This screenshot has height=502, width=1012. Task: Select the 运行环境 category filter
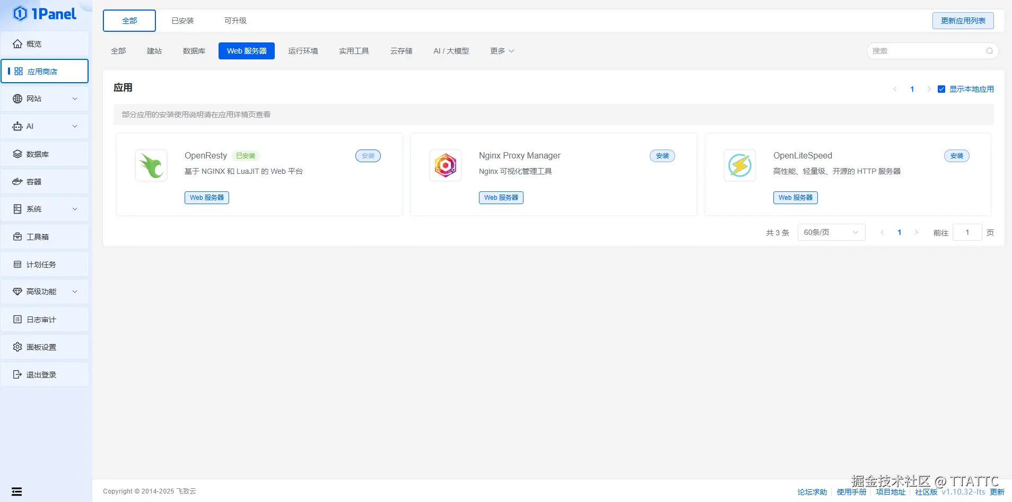tap(303, 51)
